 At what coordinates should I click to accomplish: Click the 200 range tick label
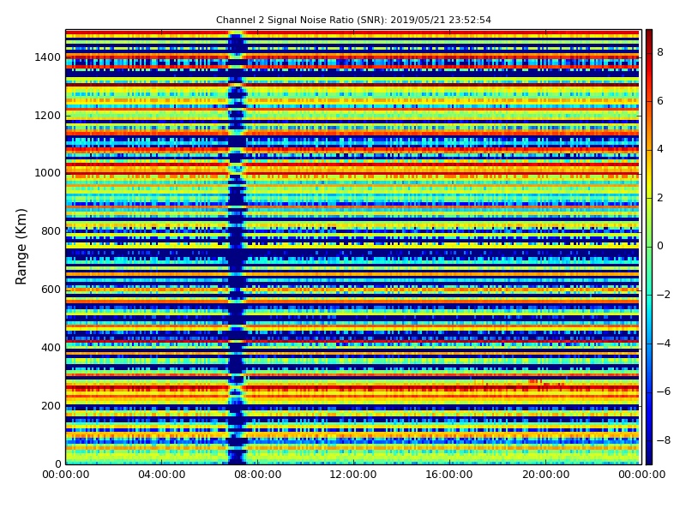coord(51,405)
